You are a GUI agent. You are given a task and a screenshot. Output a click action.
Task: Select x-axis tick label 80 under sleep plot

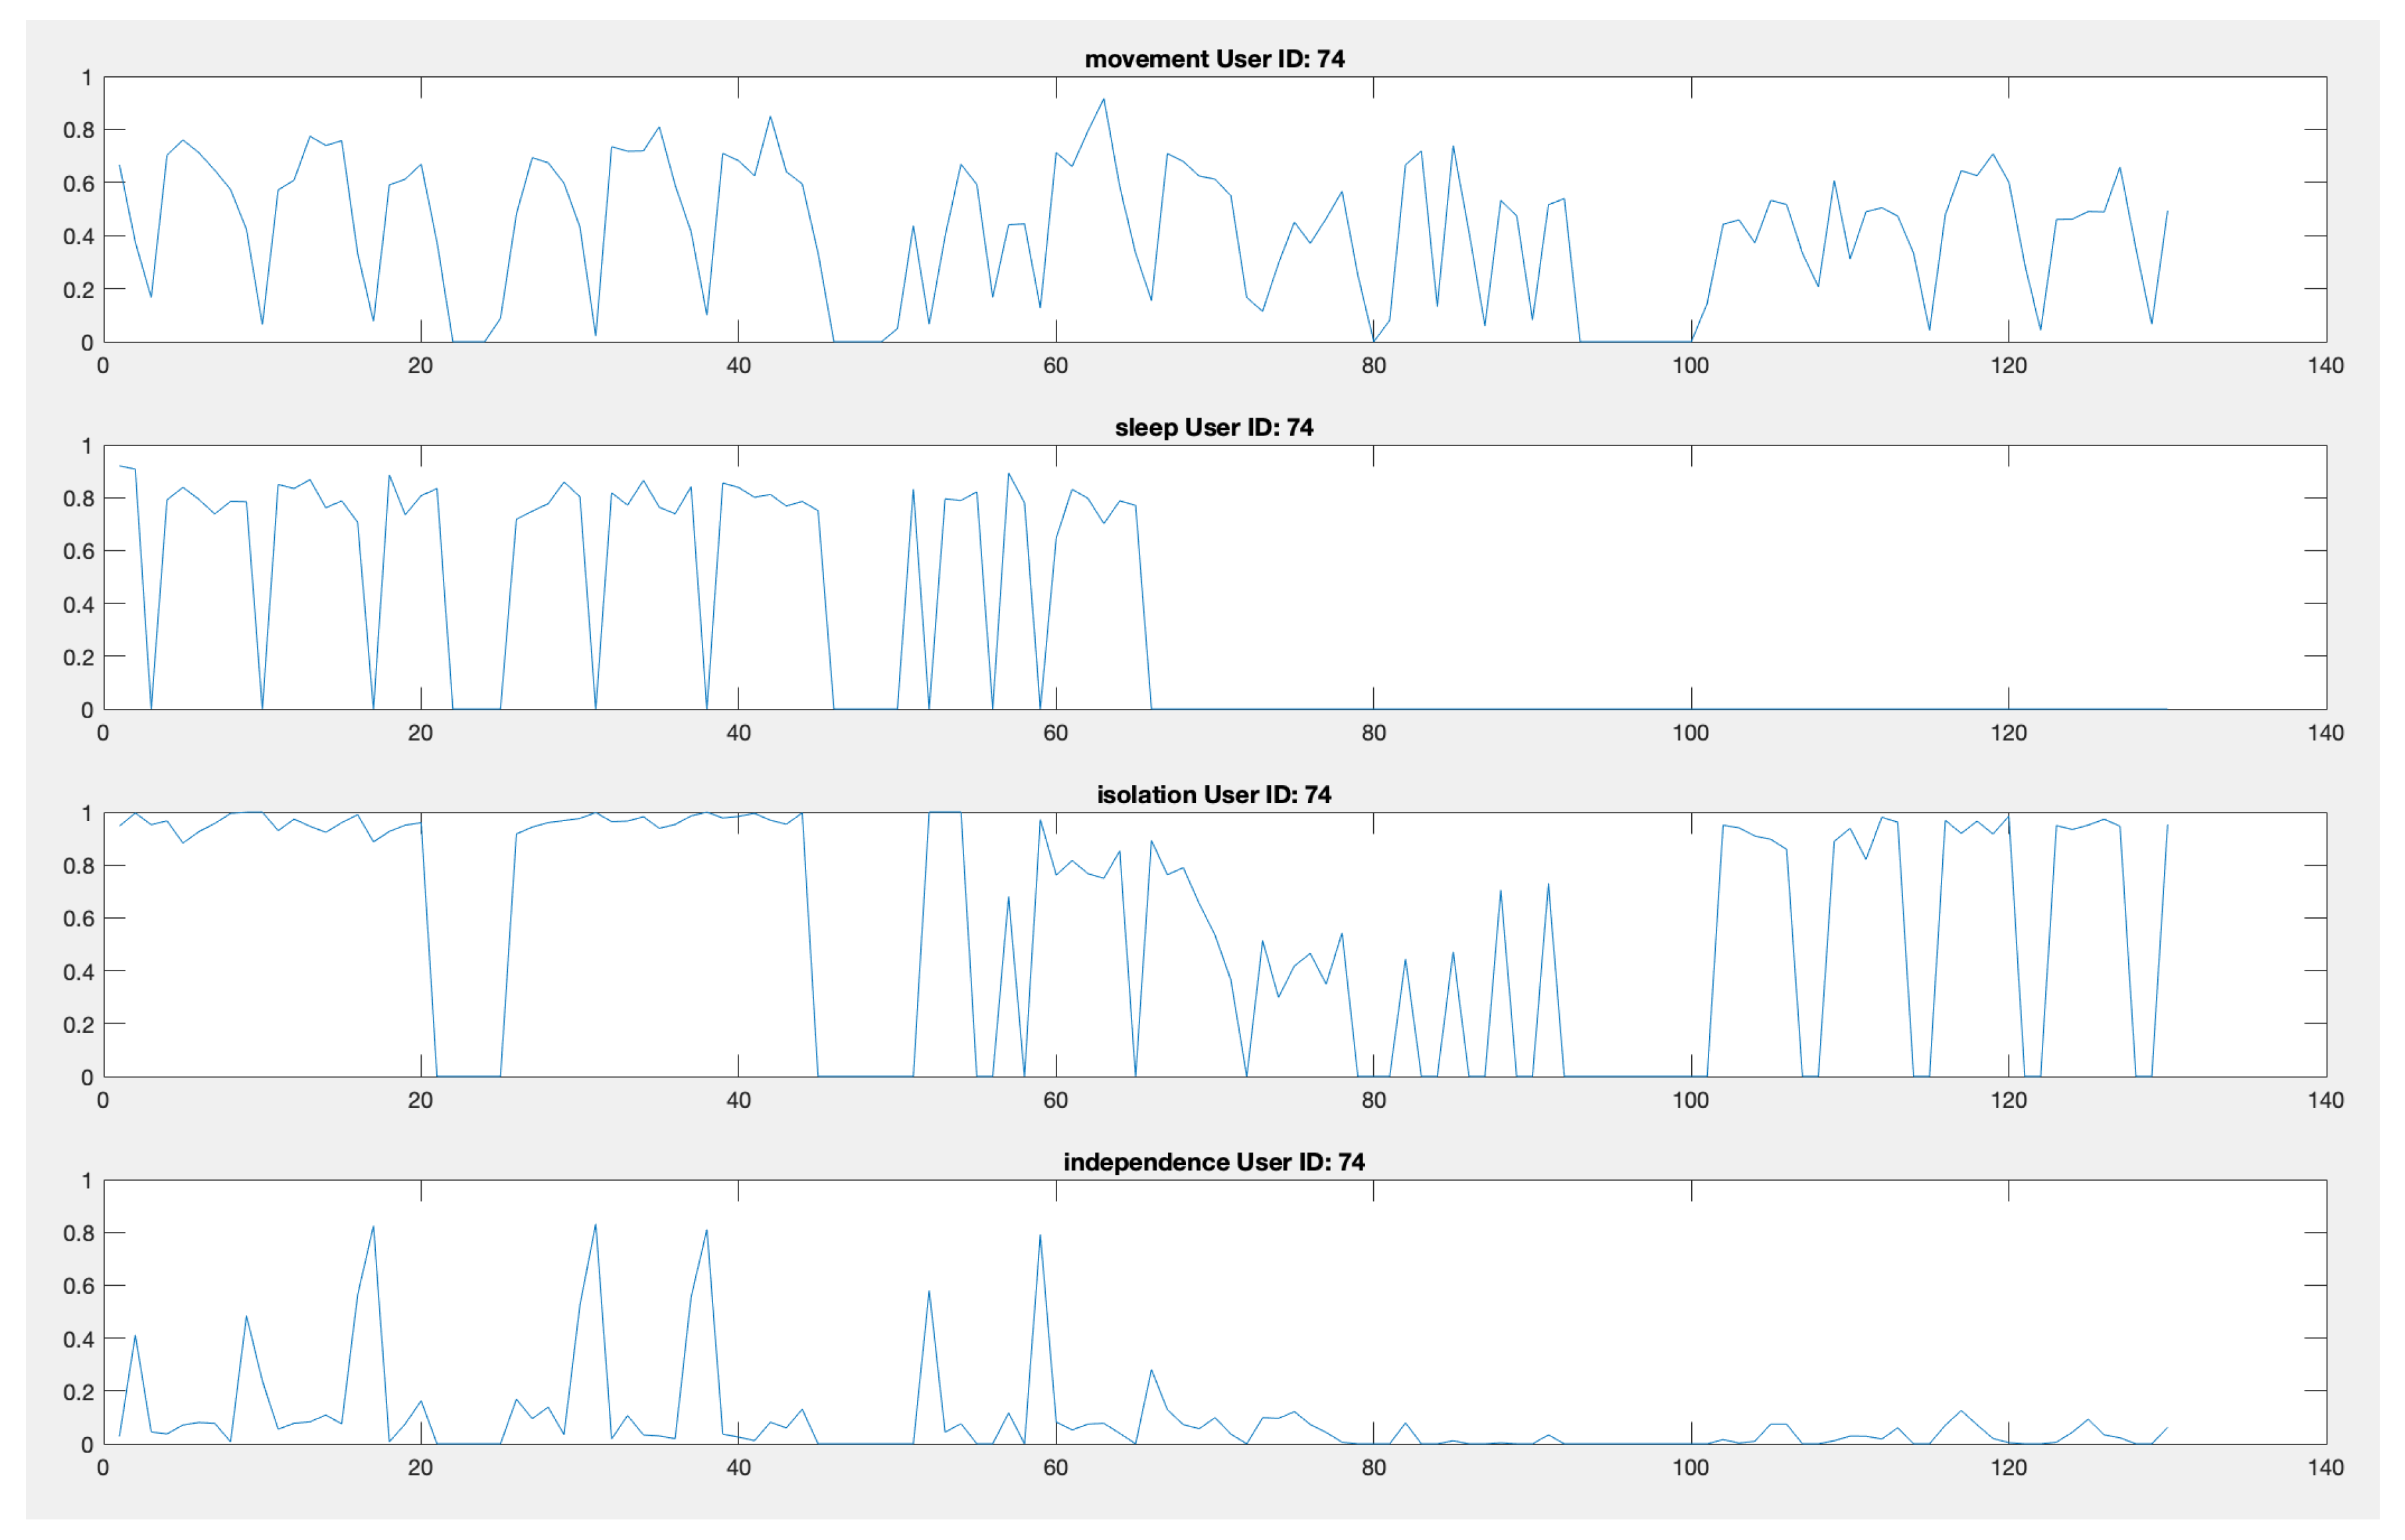[1374, 732]
